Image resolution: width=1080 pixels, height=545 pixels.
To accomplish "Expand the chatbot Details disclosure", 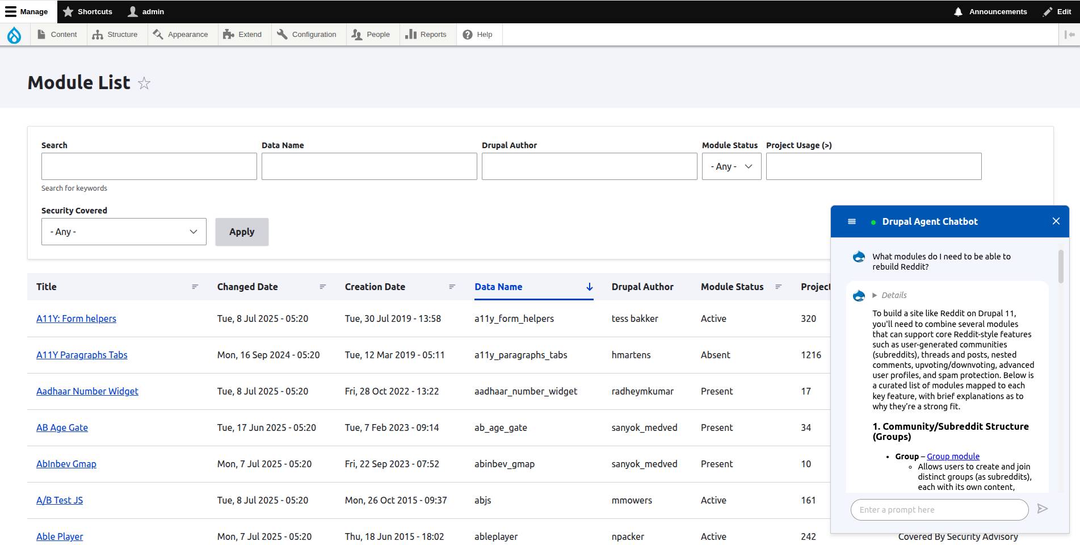I will click(x=890, y=295).
